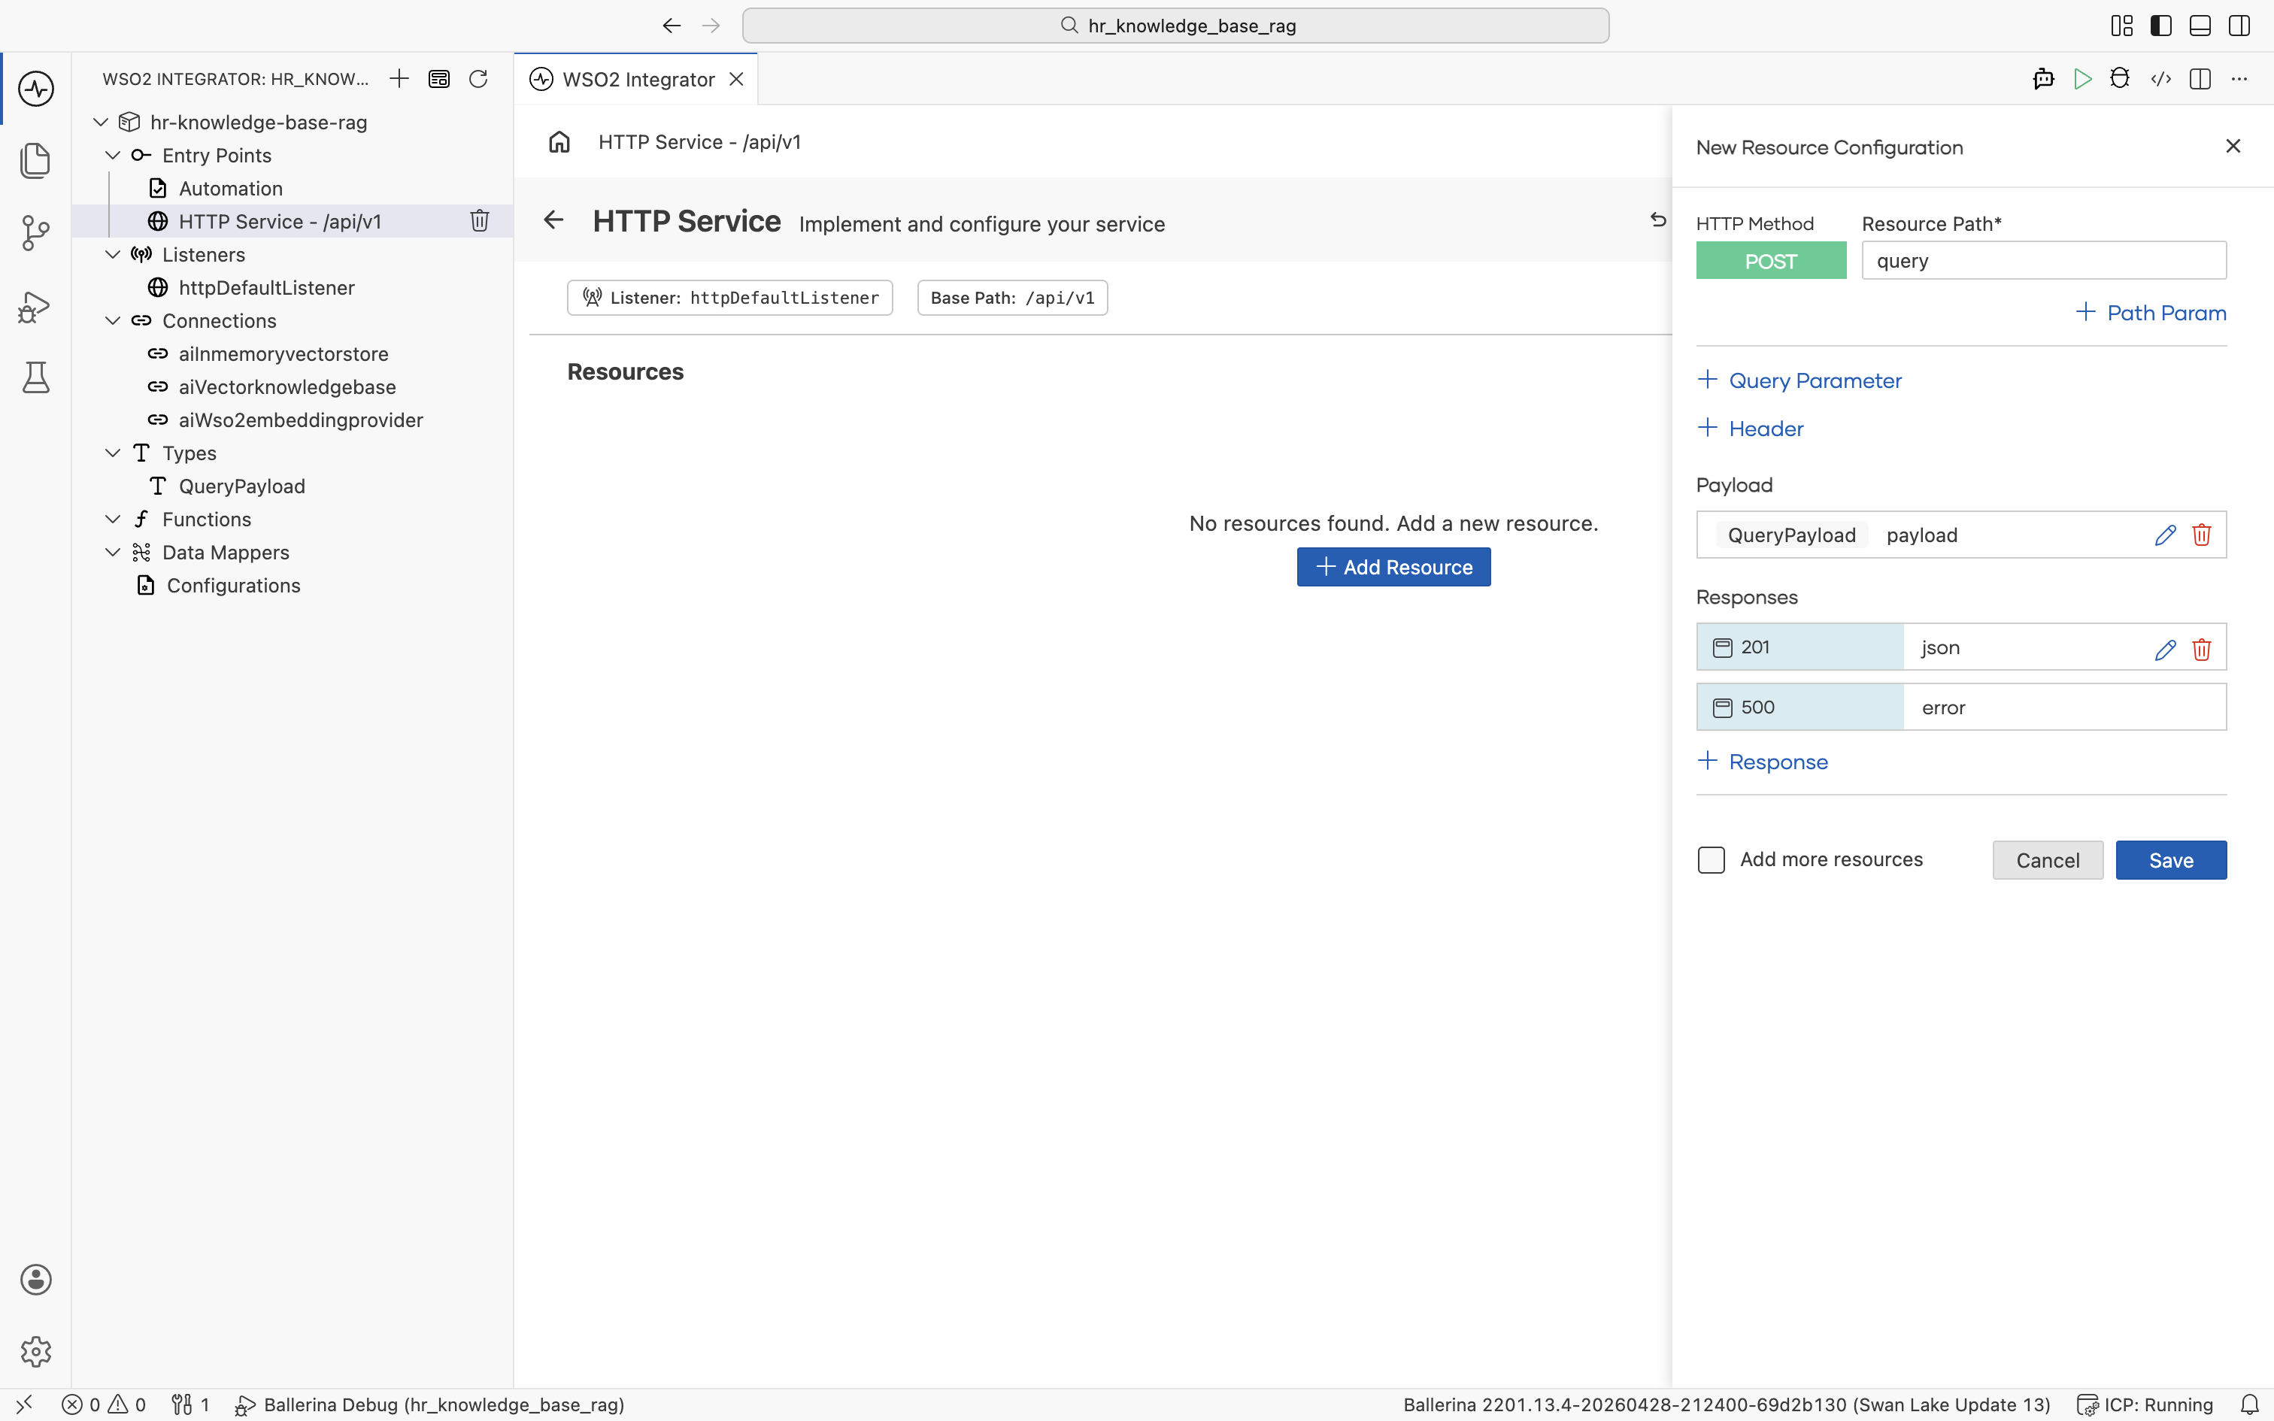
Task: Collapse the Types section
Action: click(113, 453)
